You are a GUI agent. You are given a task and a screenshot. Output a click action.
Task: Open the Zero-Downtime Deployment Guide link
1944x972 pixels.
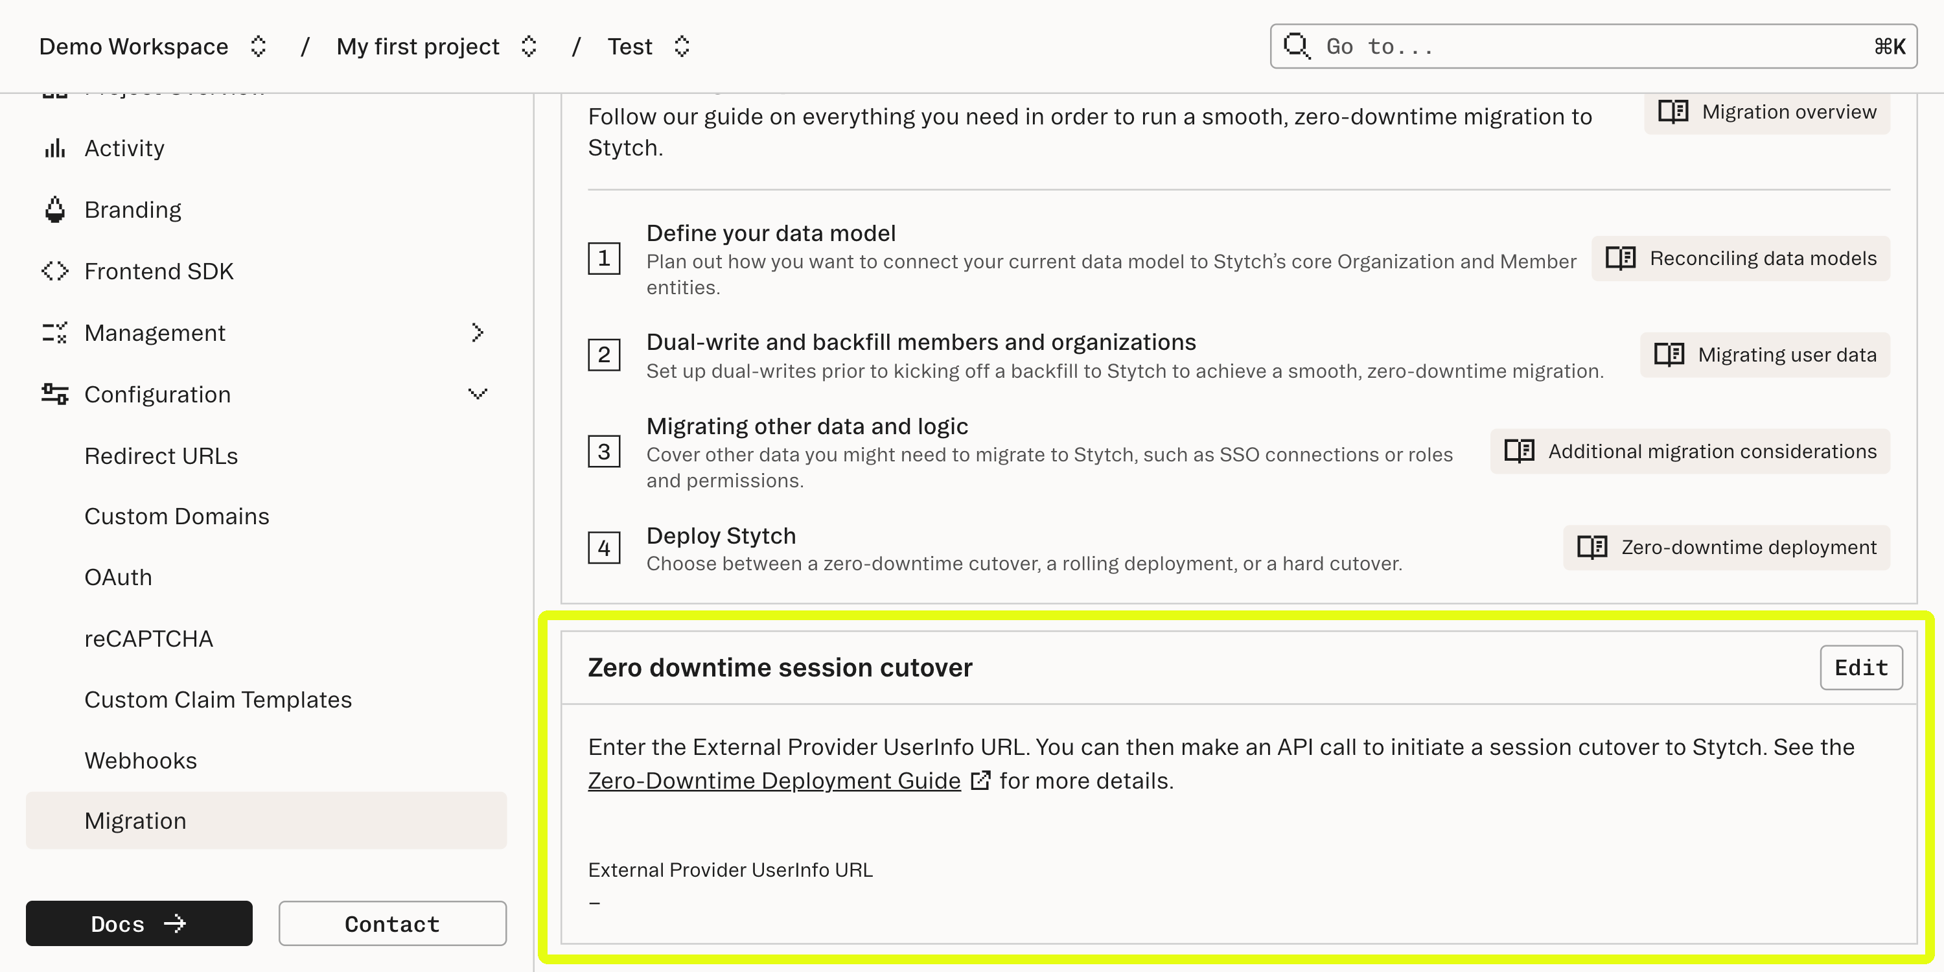pyautogui.click(x=773, y=781)
